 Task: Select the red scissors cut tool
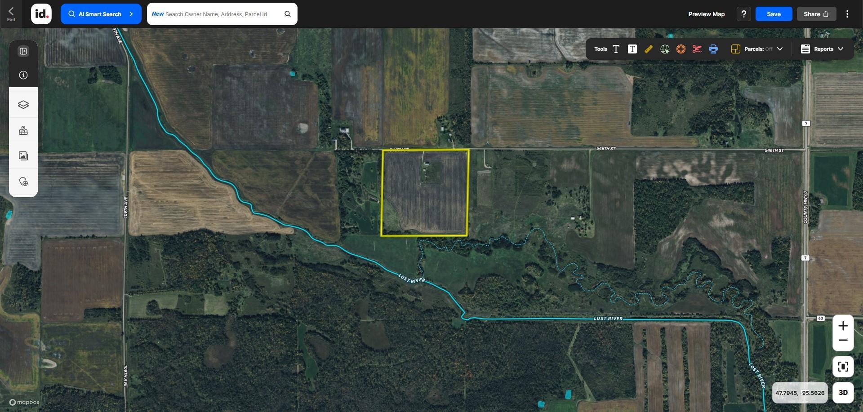pos(697,49)
